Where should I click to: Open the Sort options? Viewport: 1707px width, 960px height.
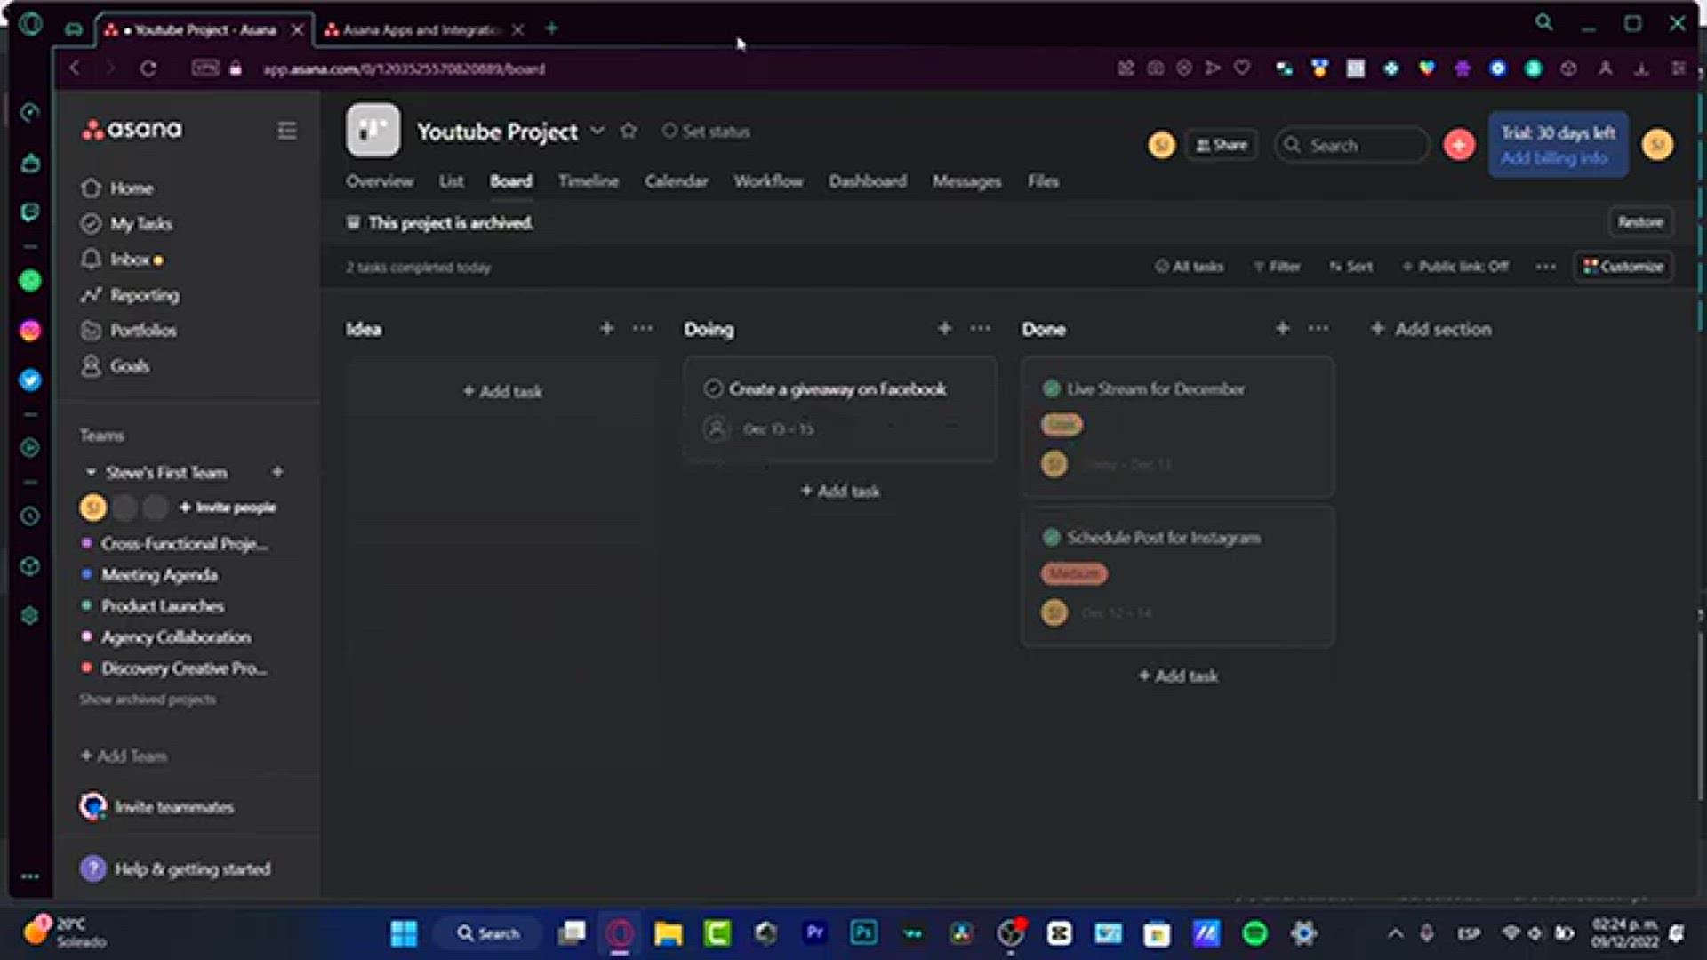[1350, 267]
